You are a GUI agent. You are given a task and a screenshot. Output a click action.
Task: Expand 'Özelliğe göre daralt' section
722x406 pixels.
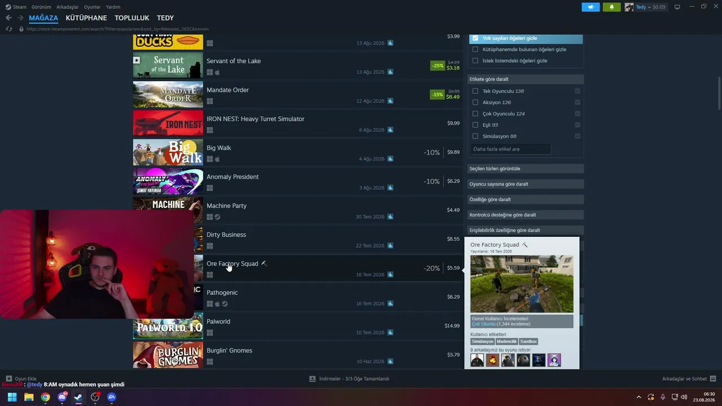point(526,199)
